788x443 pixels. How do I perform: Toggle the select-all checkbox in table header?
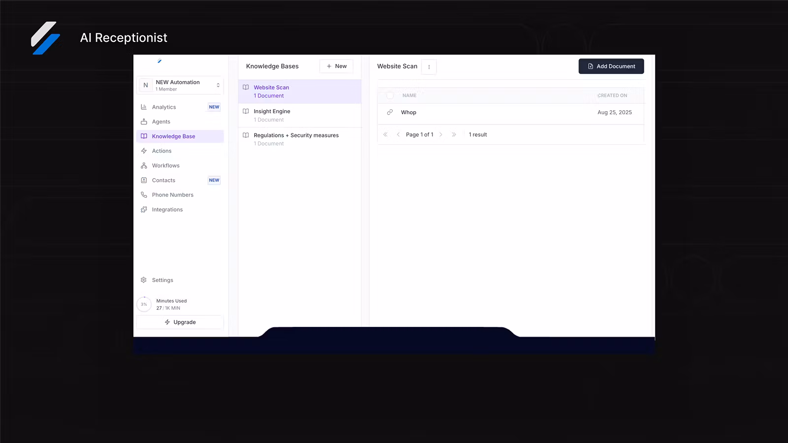coord(390,95)
